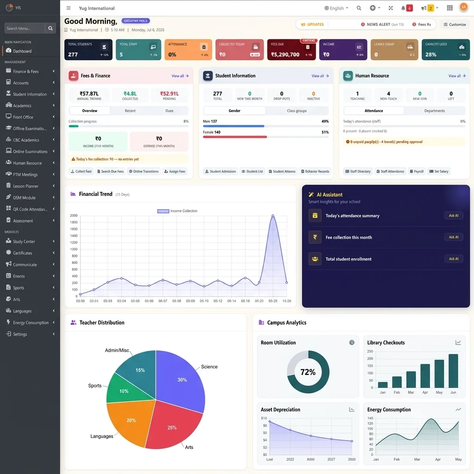Click the Total Staff tile icon
This screenshot has width=474, height=474.
click(x=153, y=47)
